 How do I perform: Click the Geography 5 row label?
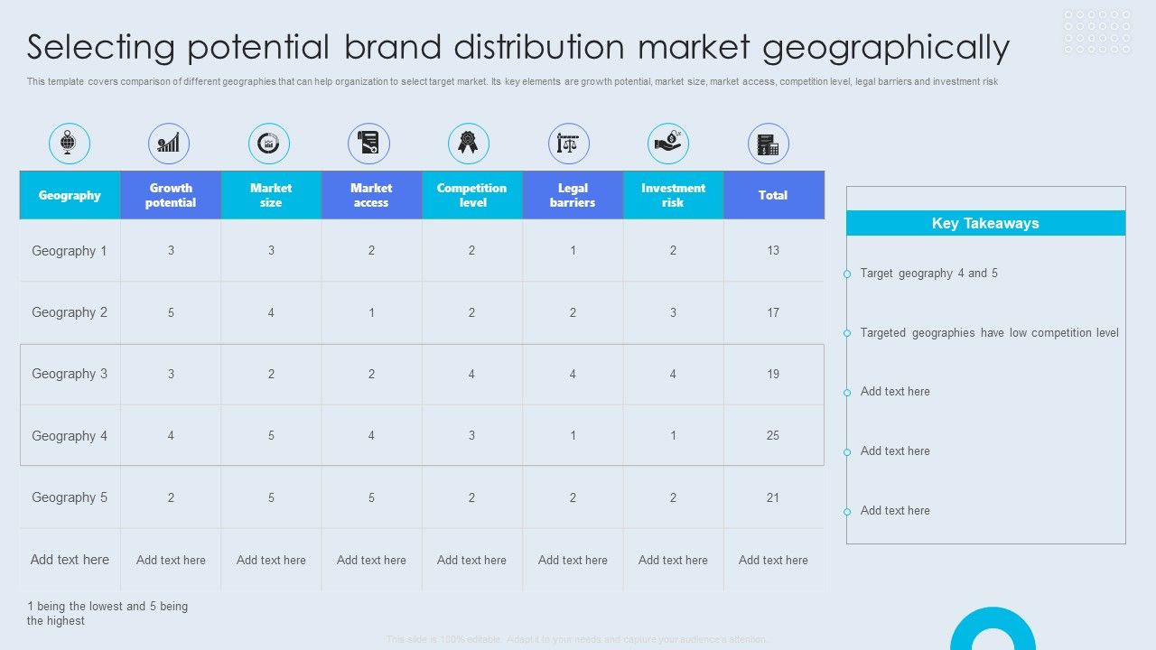(x=70, y=497)
